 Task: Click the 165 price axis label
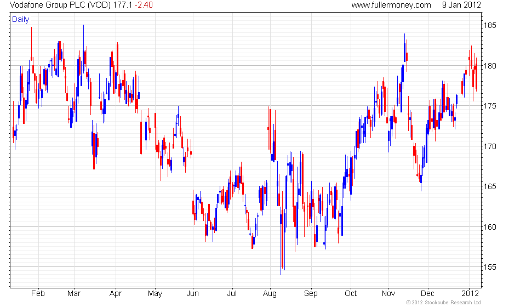click(x=490, y=186)
